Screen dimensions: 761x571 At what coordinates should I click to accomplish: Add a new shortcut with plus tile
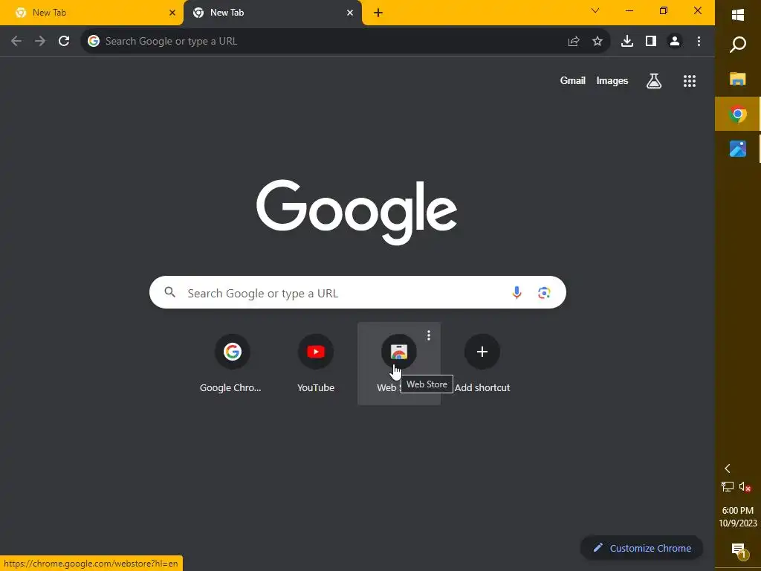coord(482,363)
